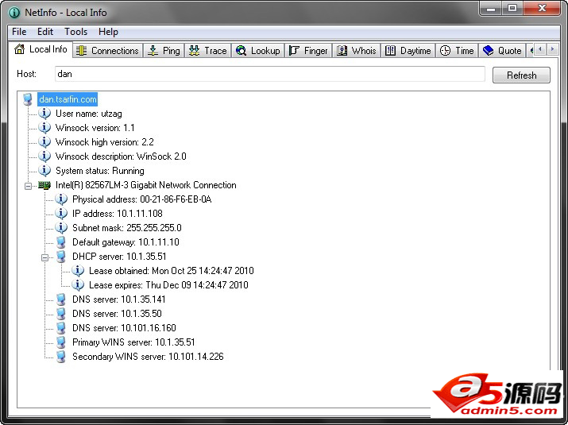Click the info icon beside Lease obtained

(x=78, y=271)
